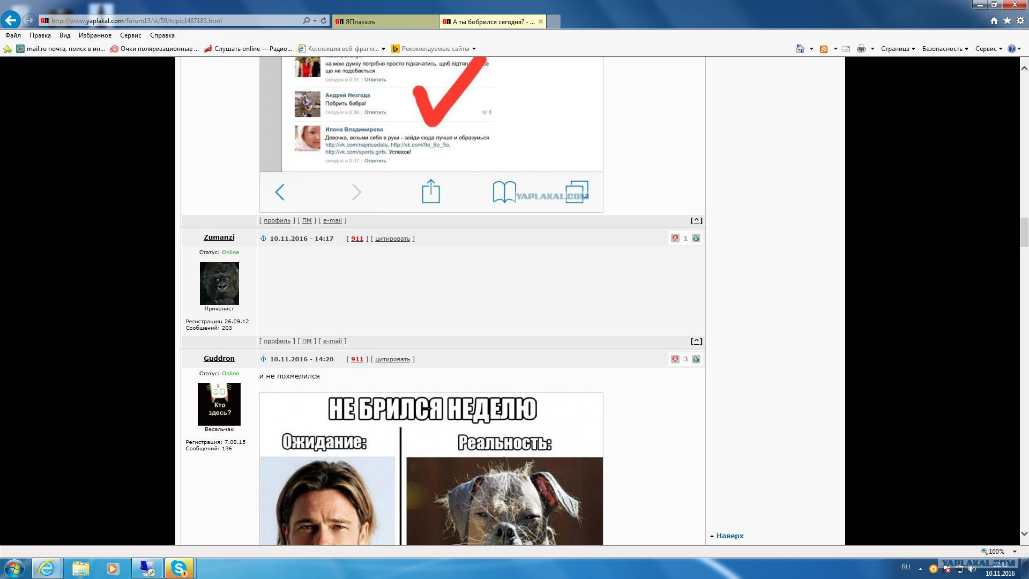
Task: Upvote Zumanzi's post with thumbs-up icon
Action: [x=696, y=238]
